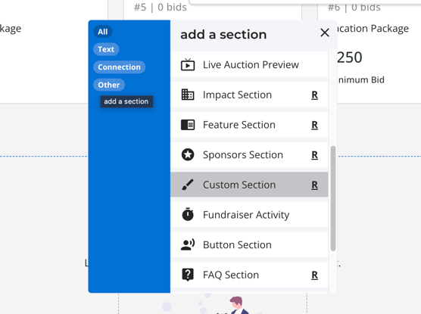The height and width of the screenshot is (314, 421).
Task: Filter sections by Text category
Action: [106, 49]
